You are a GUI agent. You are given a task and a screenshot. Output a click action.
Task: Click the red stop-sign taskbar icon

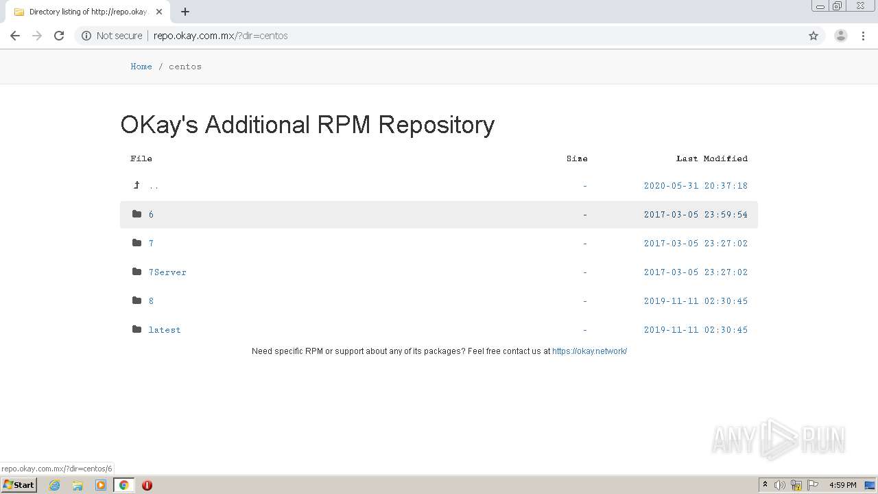(x=147, y=485)
